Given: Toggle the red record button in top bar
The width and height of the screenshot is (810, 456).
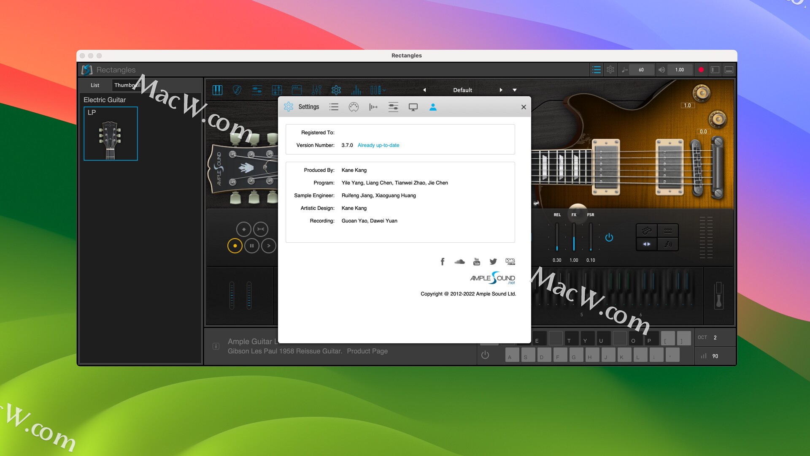Looking at the screenshot, I should [x=701, y=70].
